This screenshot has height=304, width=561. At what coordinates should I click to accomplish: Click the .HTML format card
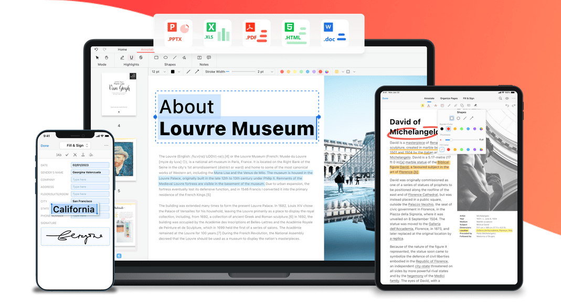(x=295, y=33)
